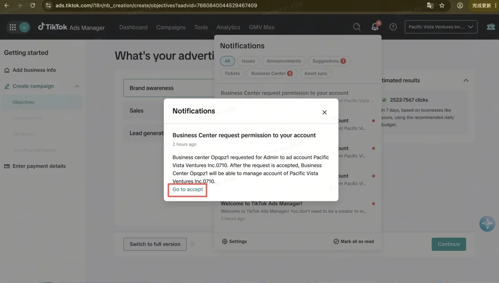Select Add business info step
Viewport: 499px width, 283px height.
pos(34,70)
